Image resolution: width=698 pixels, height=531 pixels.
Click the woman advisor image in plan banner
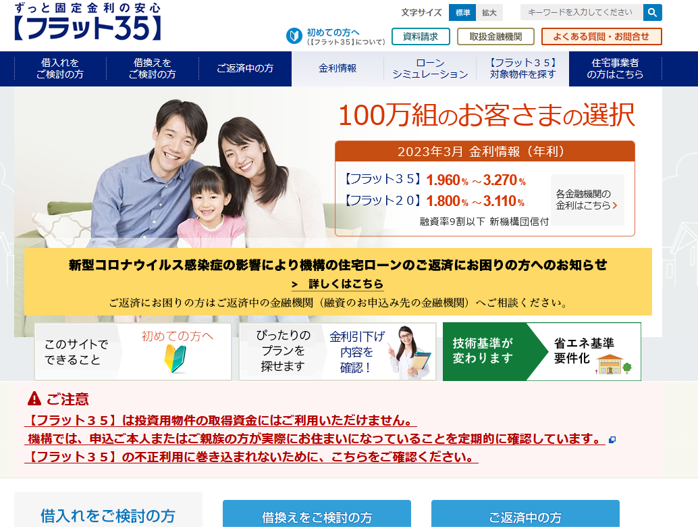tap(410, 352)
